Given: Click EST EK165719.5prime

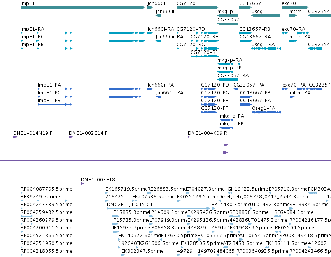Looking at the screenshot, I should (x=107, y=193).
